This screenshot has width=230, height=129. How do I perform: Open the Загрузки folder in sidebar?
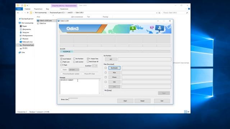point(24,32)
